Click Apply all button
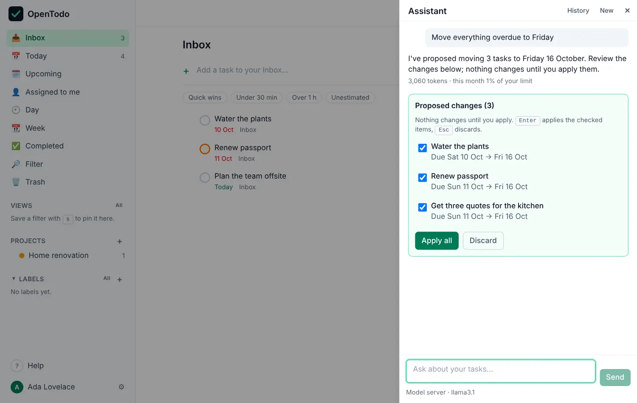Viewport: 637px width, 403px height. coord(437,241)
